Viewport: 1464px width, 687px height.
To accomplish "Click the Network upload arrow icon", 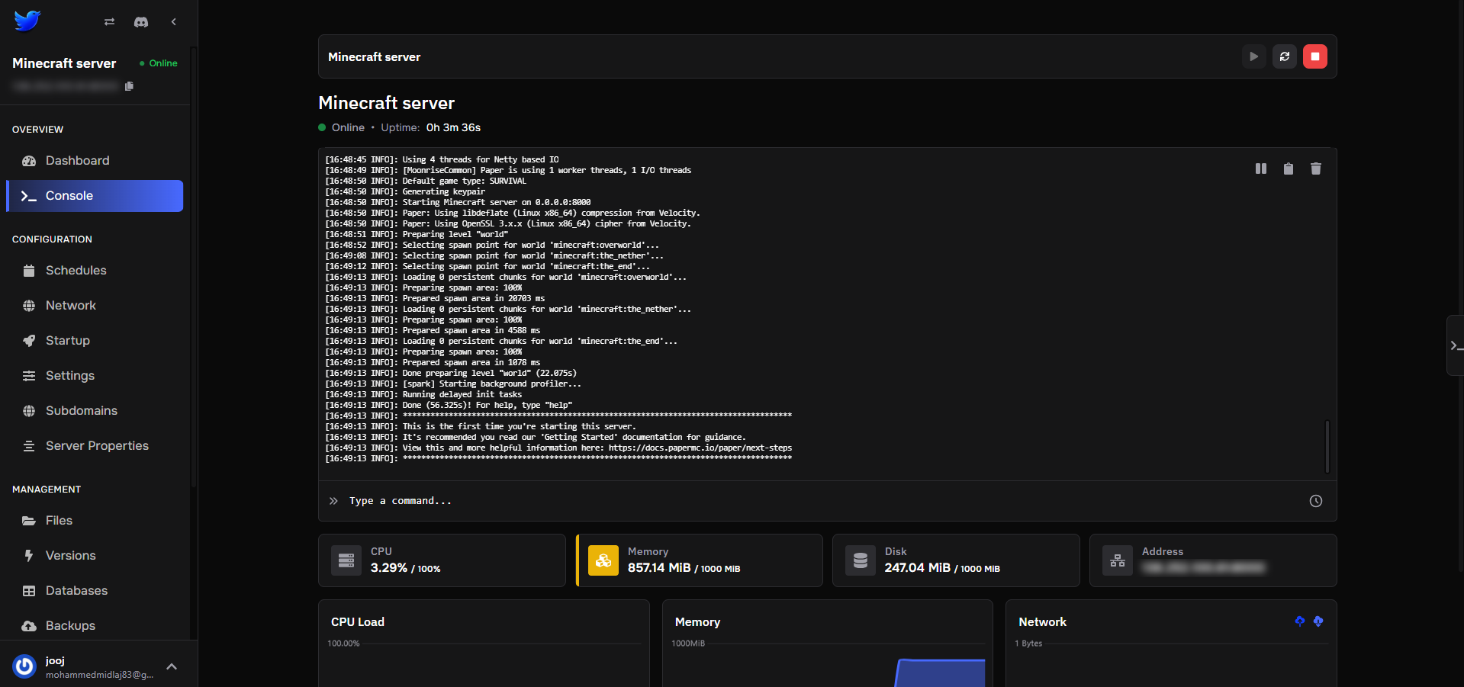I will click(x=1300, y=621).
